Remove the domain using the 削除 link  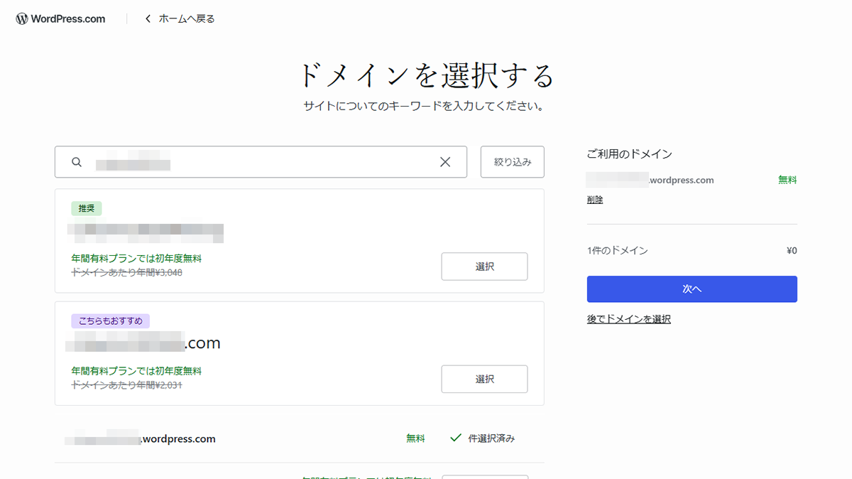(594, 199)
